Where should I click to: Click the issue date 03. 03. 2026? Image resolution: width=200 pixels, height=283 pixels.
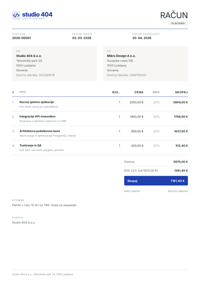tap(82, 38)
